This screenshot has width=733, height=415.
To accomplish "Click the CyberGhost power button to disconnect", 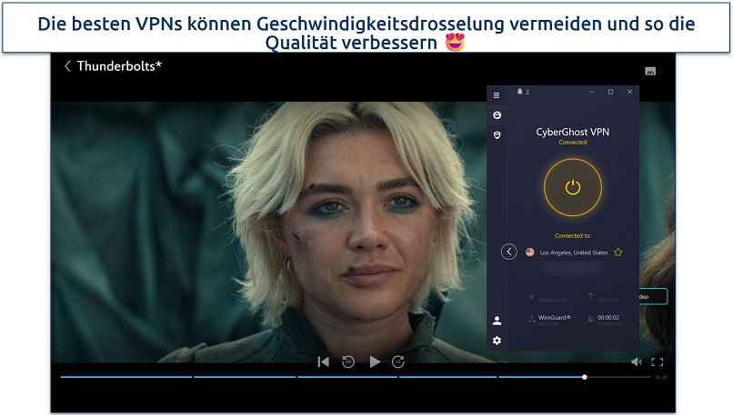I will tap(572, 188).
